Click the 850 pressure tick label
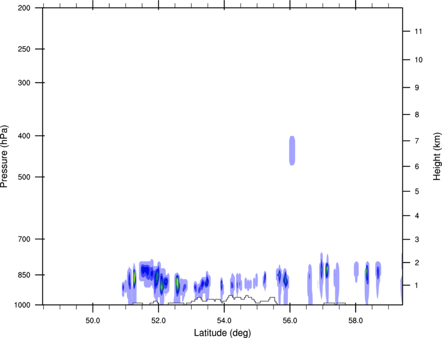Image resolution: width=442 pixels, height=338 pixels. click(x=24, y=275)
